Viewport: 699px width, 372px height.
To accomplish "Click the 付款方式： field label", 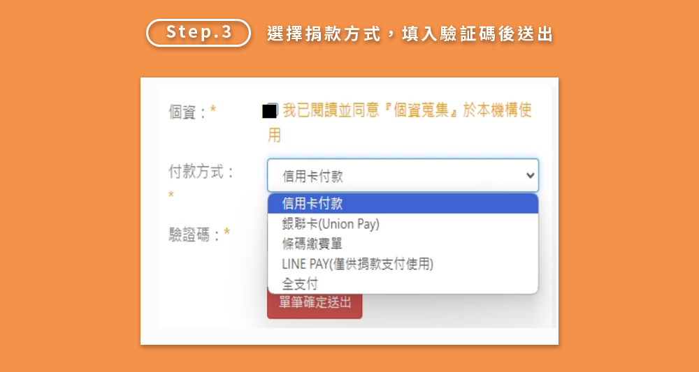I will pos(201,171).
